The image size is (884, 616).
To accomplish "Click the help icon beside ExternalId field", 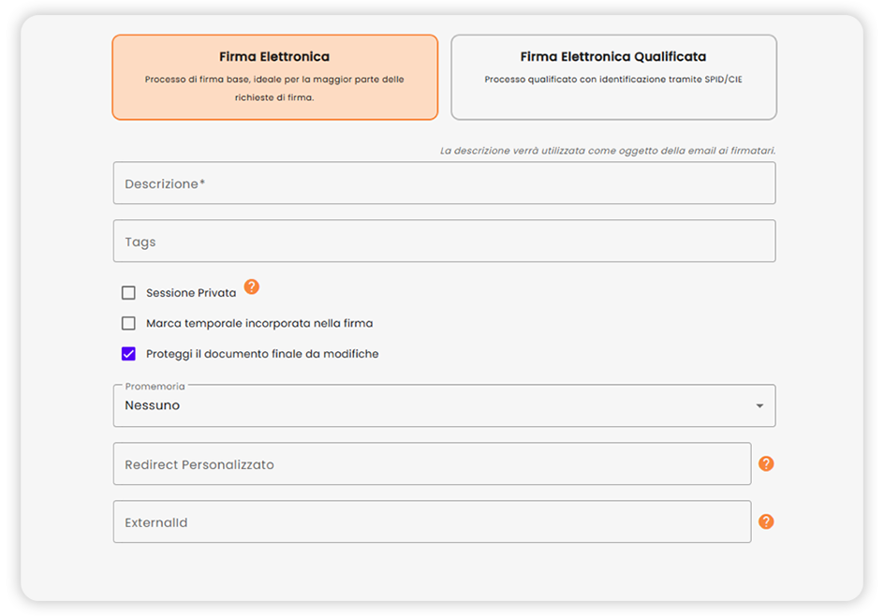I will (766, 521).
